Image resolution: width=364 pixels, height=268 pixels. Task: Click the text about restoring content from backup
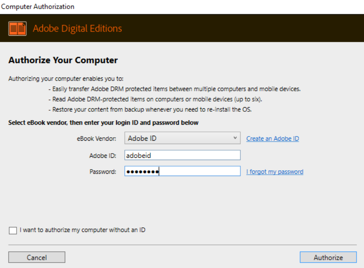click(150, 109)
